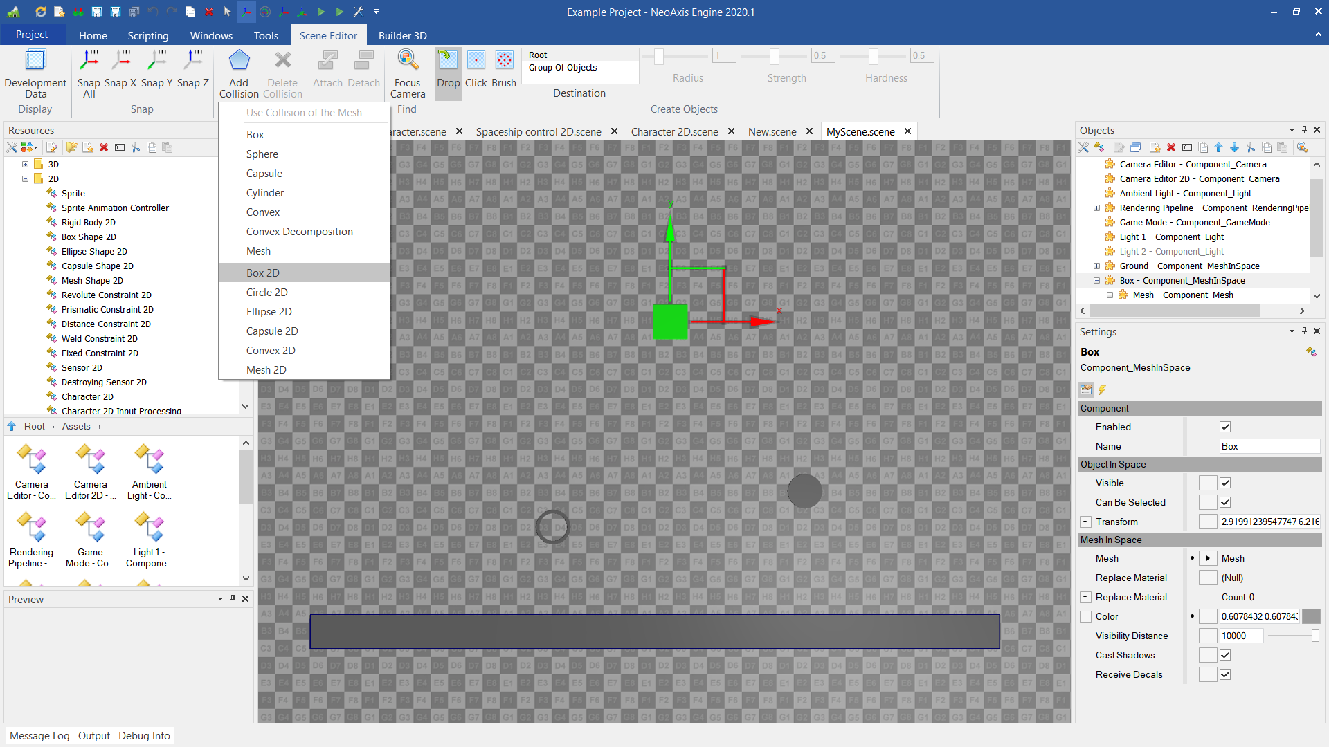Toggle the Cast Shadows checkbox
Screen dimensions: 1329x747
(1225, 655)
